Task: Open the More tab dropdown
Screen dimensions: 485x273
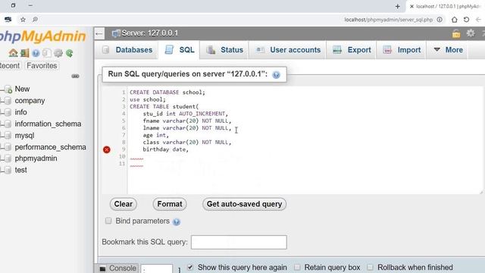Action: point(448,50)
